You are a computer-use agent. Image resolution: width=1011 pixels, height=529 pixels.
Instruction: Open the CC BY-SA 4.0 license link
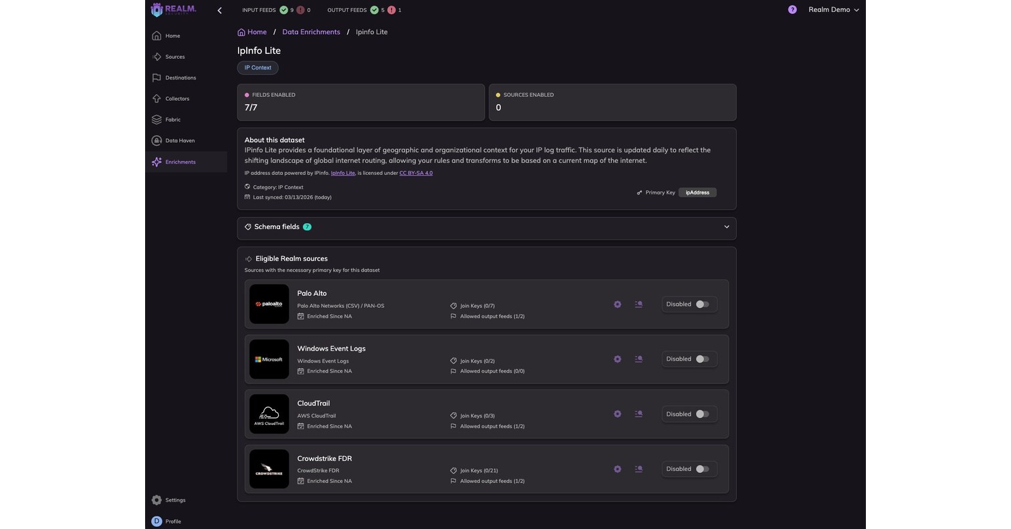416,173
